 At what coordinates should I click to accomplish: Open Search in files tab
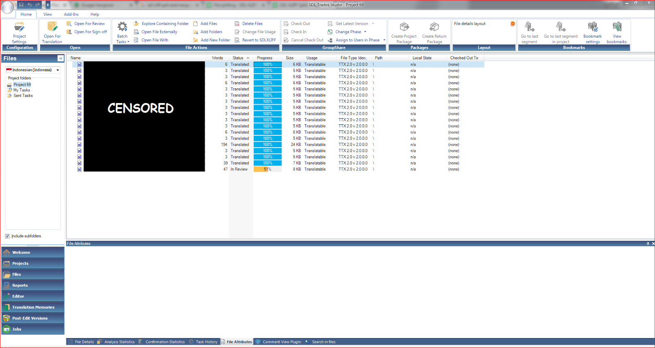tap(320, 342)
